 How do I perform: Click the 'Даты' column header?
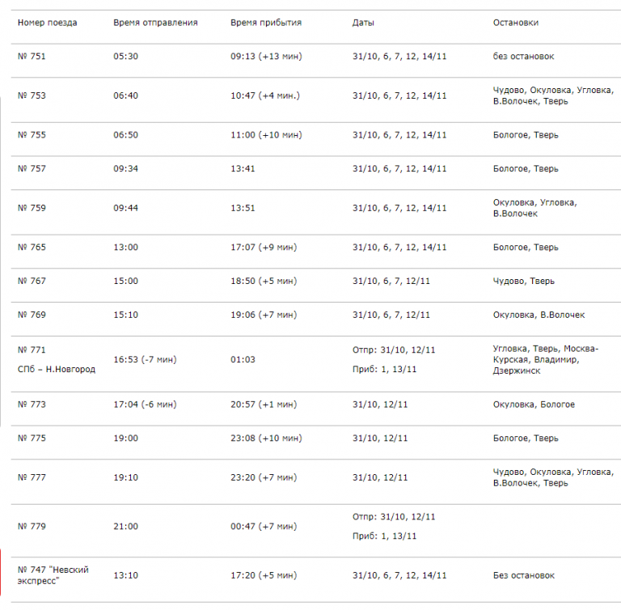363,23
